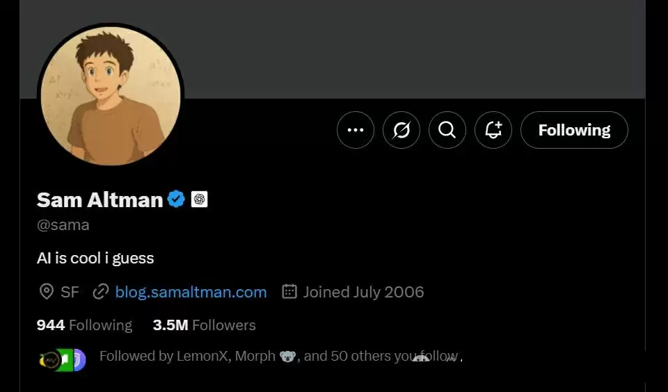Open Sam Altman's profile picture
Image resolution: width=668 pixels, height=392 pixels.
pos(111,96)
